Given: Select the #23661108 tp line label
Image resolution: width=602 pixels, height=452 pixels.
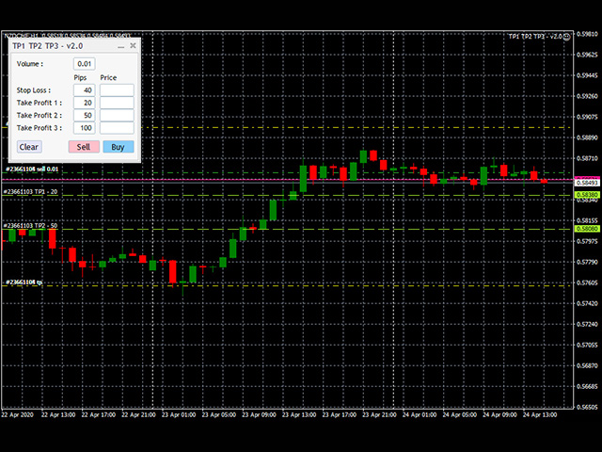Looking at the screenshot, I should 24,282.
